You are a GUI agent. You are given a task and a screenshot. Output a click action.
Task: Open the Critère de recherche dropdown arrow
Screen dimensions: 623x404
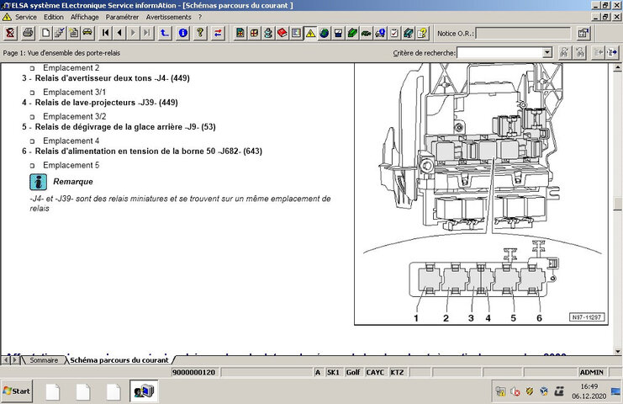(547, 52)
